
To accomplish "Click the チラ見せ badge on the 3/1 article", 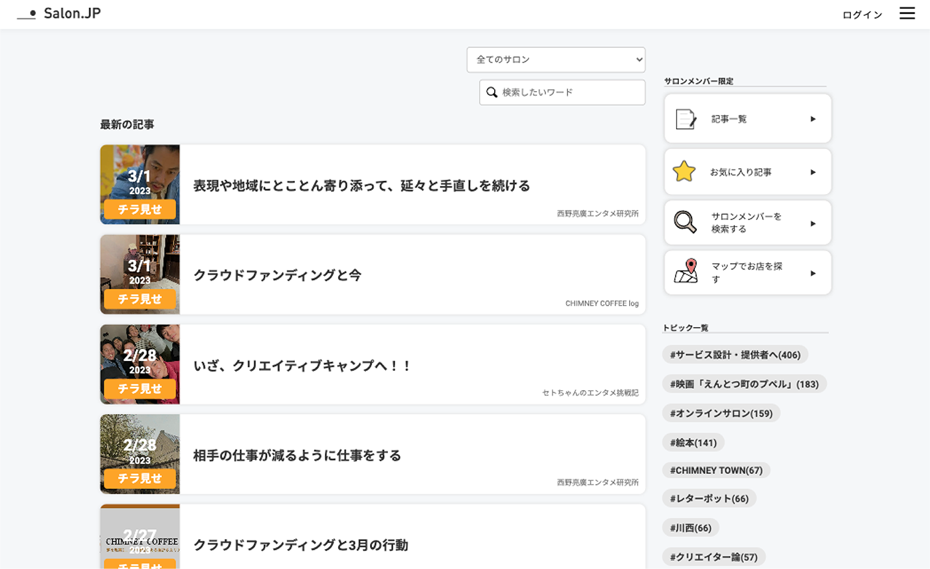I will click(x=139, y=209).
